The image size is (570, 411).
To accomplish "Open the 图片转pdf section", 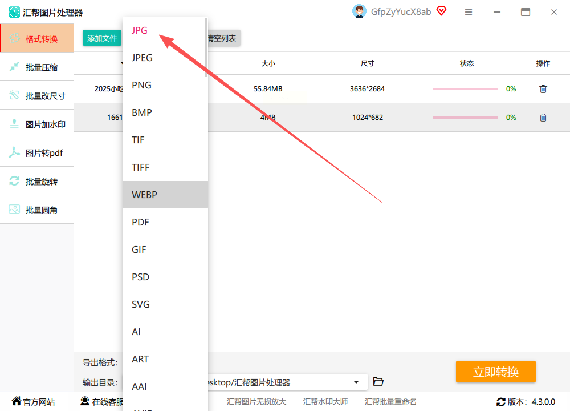I will pos(37,152).
